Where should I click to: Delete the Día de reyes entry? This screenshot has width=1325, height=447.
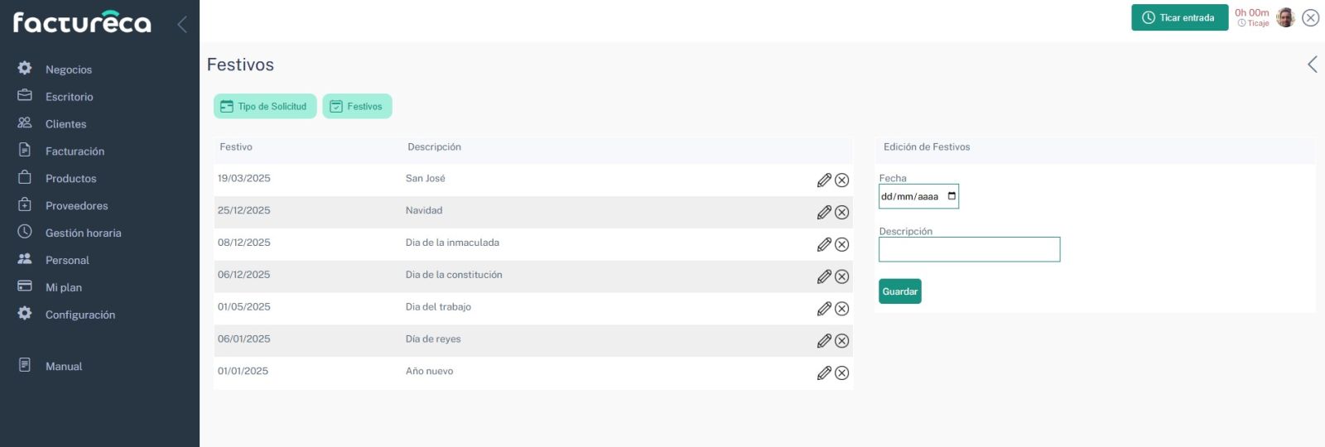841,341
